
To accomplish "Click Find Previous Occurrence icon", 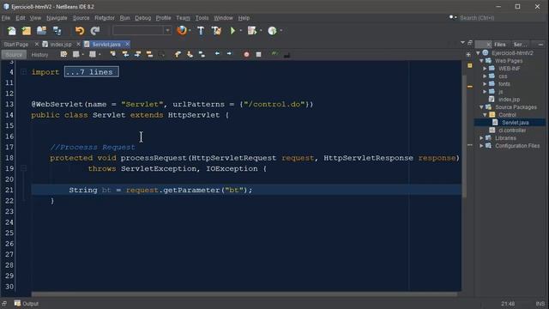I will coord(125,54).
